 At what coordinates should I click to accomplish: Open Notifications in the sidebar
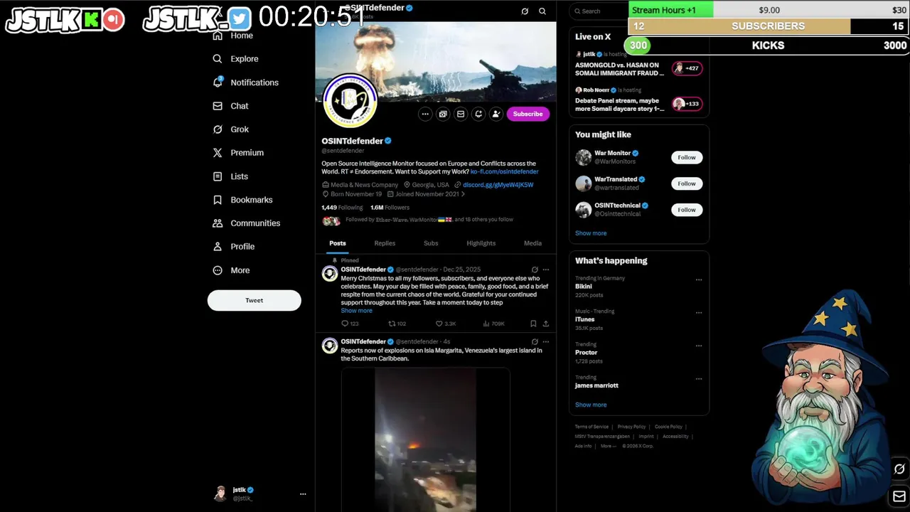(246, 82)
